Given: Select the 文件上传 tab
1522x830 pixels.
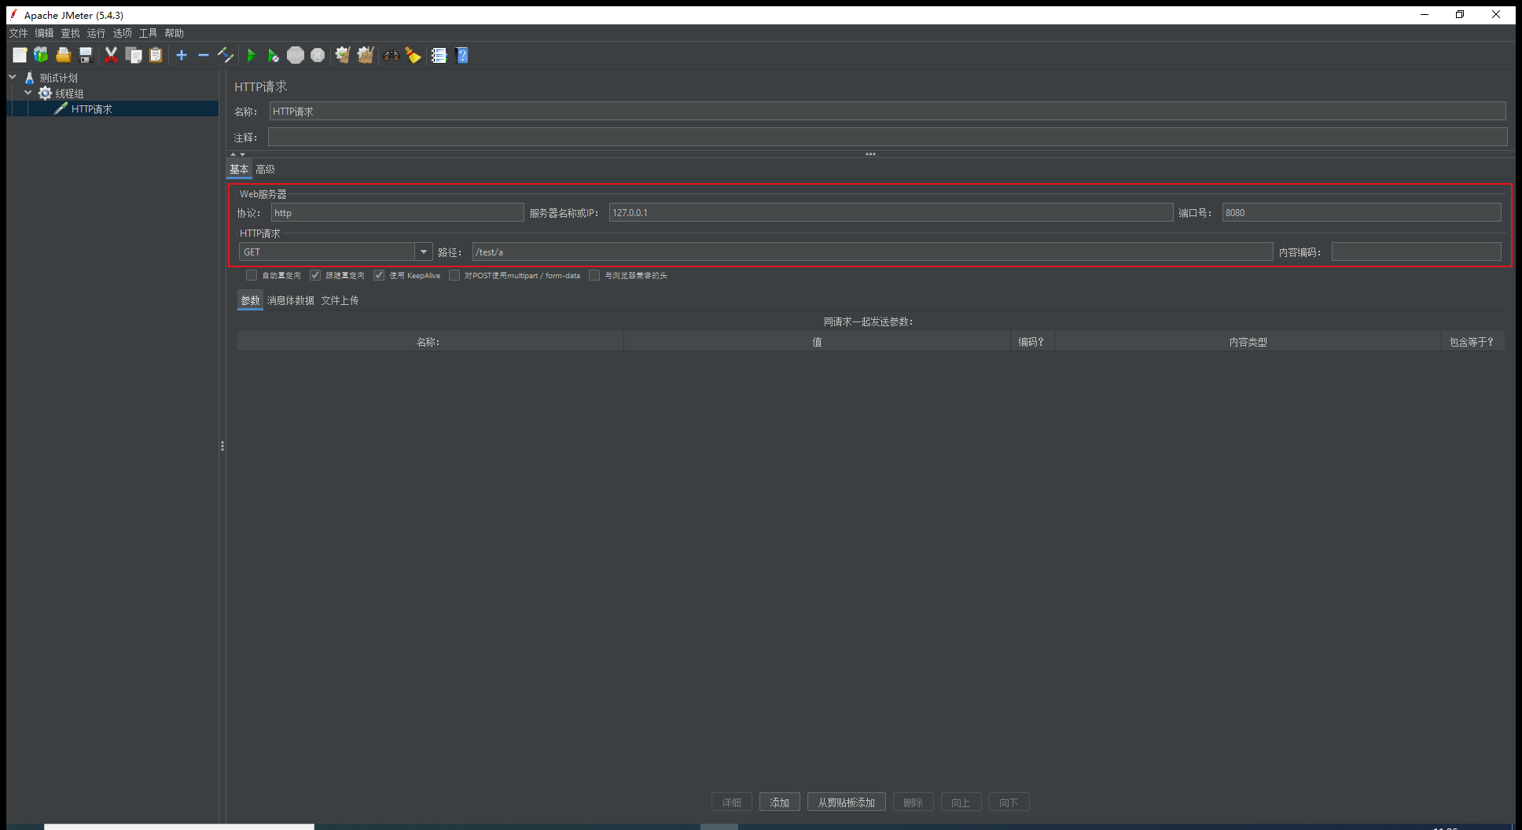Looking at the screenshot, I should [340, 300].
